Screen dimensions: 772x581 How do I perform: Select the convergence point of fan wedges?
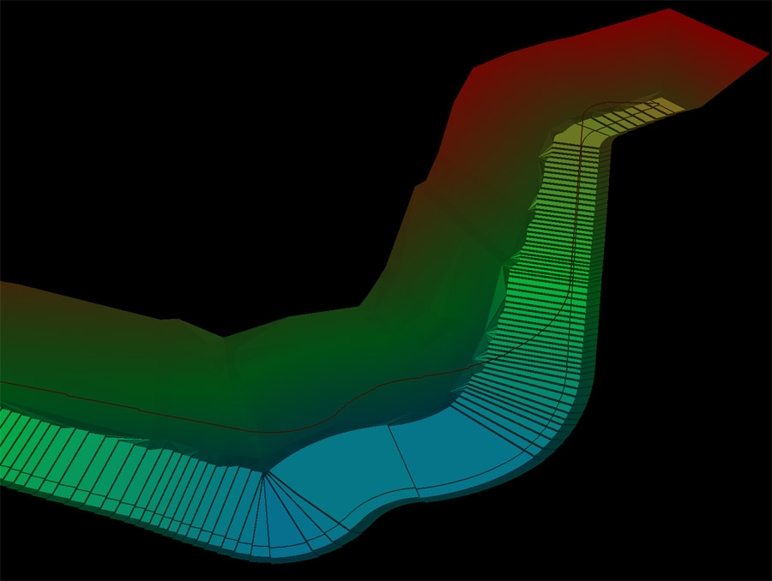coord(267,473)
